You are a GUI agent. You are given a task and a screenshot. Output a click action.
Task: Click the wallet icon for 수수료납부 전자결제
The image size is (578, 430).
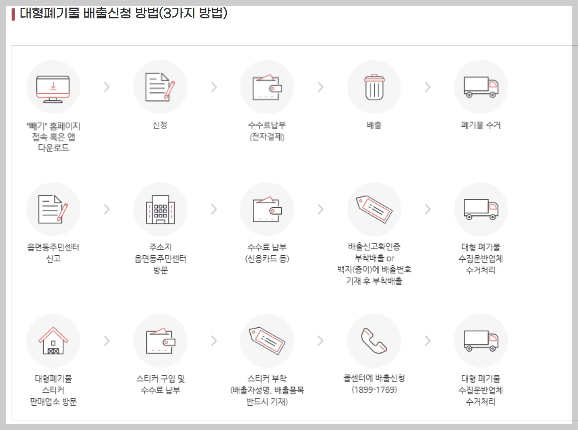[x=267, y=87]
